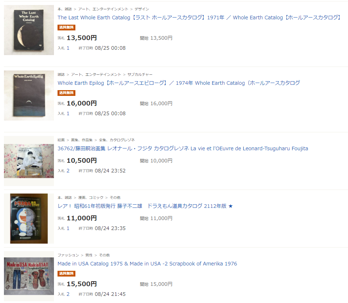
Task: Open the ドラえもん道具カタログ 2112年版 listing
Action: [x=145, y=206]
